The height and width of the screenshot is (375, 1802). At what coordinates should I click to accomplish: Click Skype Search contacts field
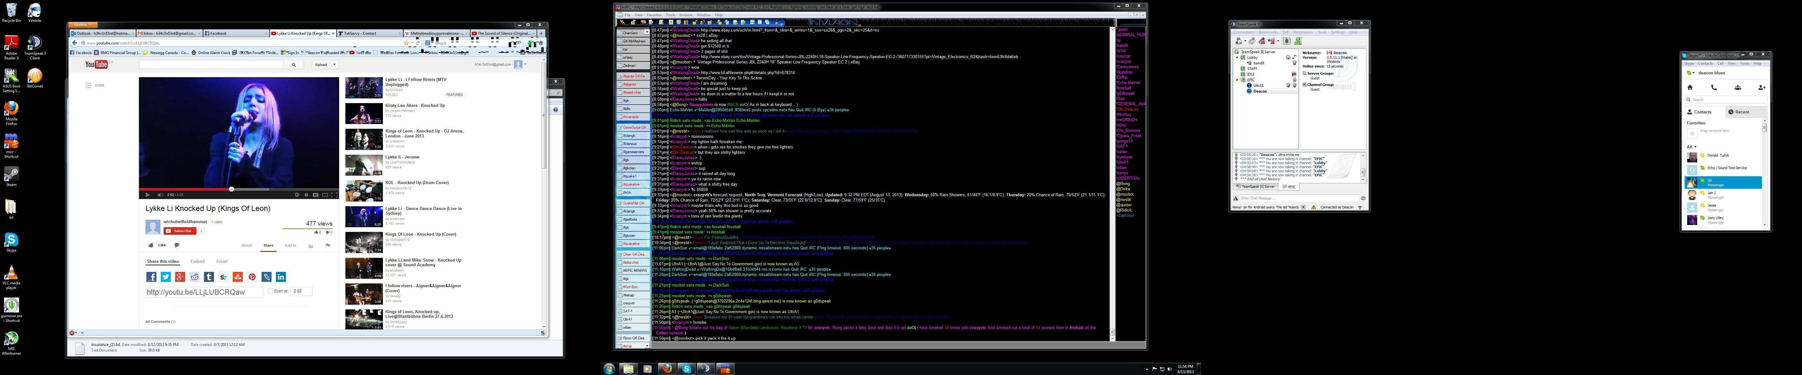point(1725,100)
